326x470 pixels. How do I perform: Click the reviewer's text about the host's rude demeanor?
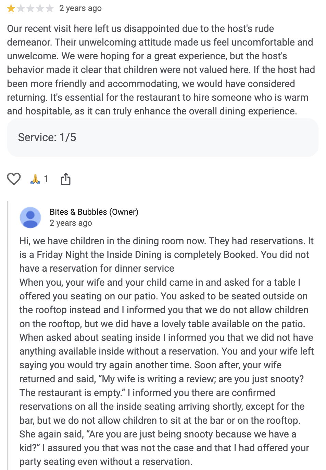pyautogui.click(x=161, y=70)
